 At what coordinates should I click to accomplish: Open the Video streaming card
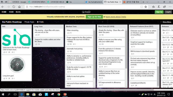79,32
